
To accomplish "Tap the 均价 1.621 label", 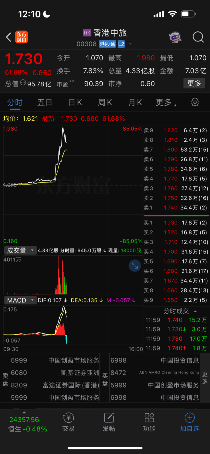I will pos(21,119).
